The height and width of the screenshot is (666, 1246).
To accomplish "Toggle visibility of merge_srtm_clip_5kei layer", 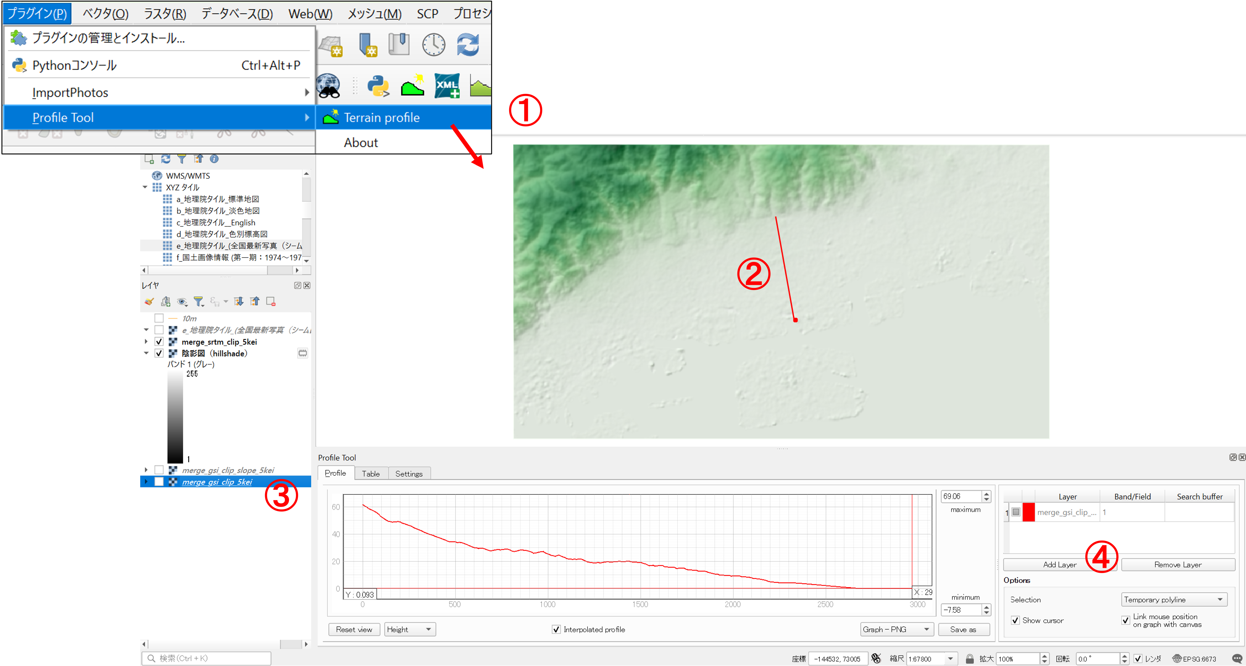I will (x=159, y=342).
